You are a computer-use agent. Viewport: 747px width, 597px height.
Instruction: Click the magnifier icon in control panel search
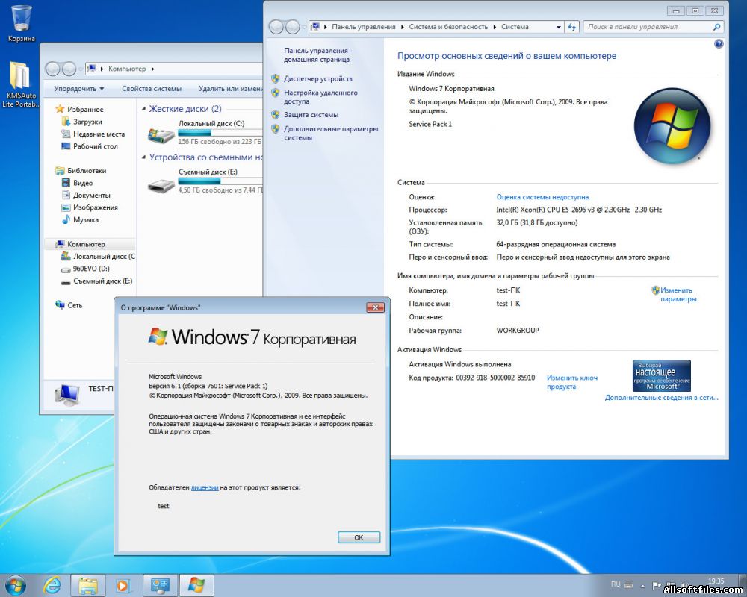pyautogui.click(x=716, y=27)
